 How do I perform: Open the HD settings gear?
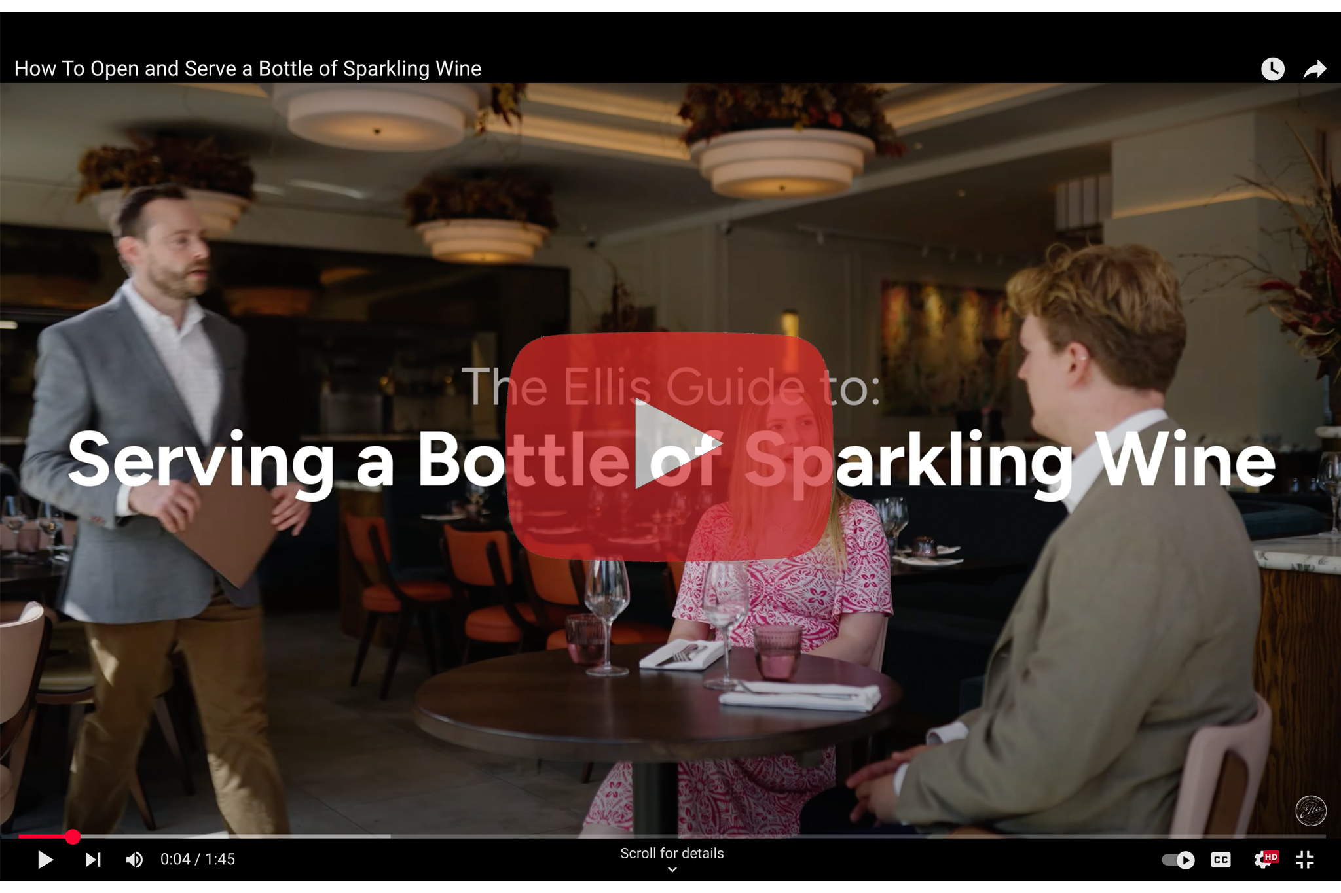(x=1264, y=860)
